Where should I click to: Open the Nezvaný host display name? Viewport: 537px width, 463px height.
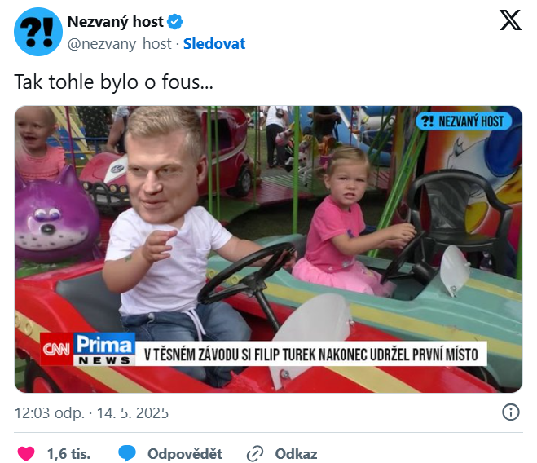pos(115,22)
